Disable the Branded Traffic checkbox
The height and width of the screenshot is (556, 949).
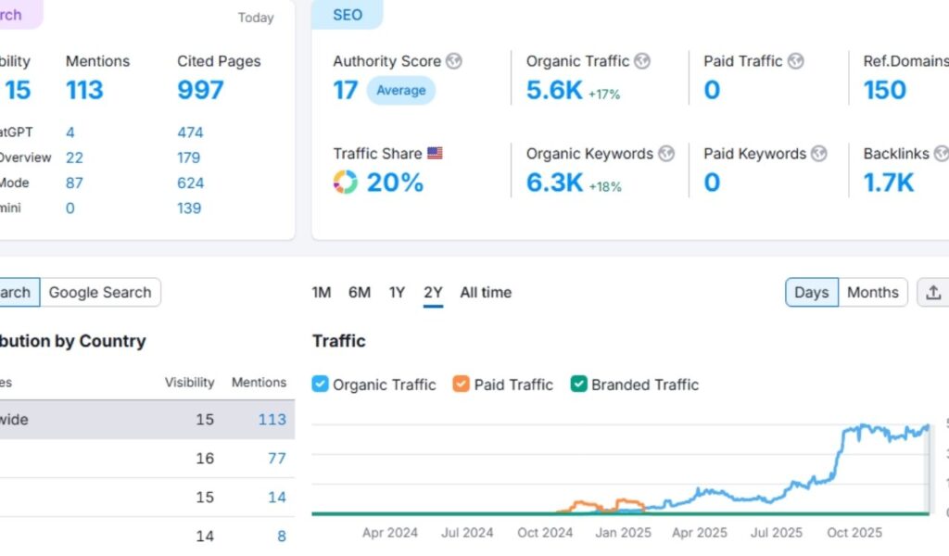(x=579, y=385)
